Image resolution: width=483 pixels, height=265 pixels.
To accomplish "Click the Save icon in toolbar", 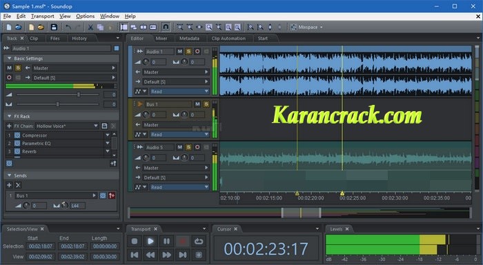I will [x=54, y=27].
